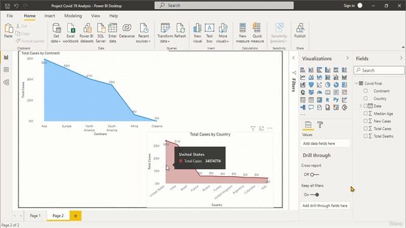This screenshot has width=406, height=228.
Task: Open the Data view in left sidebar
Action: [6, 70]
